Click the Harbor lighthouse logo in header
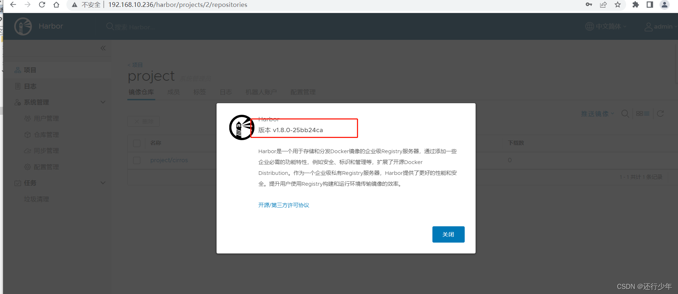 pyautogui.click(x=23, y=26)
